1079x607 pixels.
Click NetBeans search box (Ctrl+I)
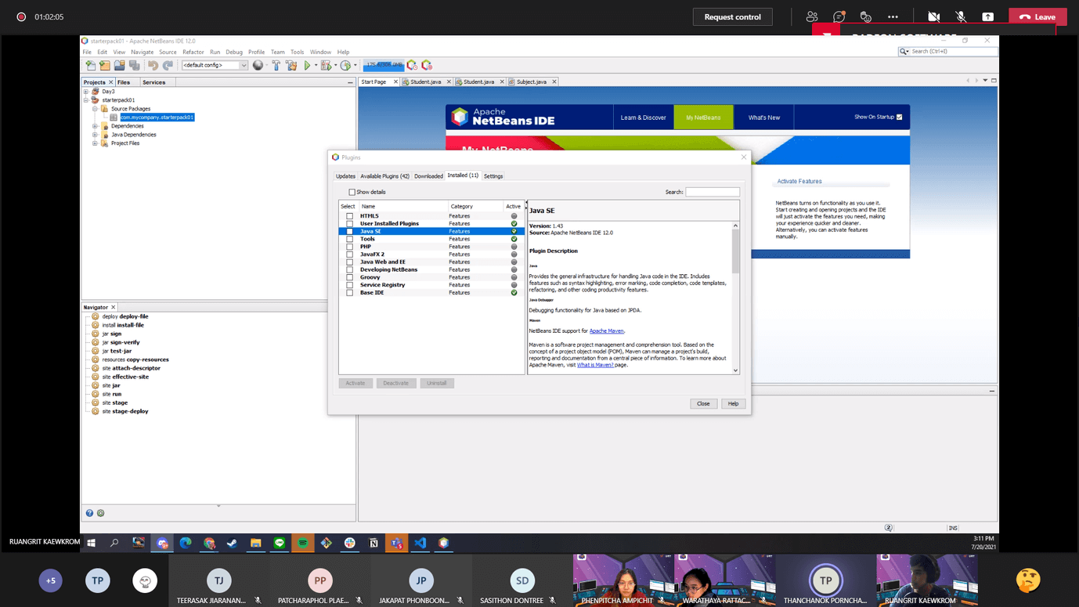[948, 51]
